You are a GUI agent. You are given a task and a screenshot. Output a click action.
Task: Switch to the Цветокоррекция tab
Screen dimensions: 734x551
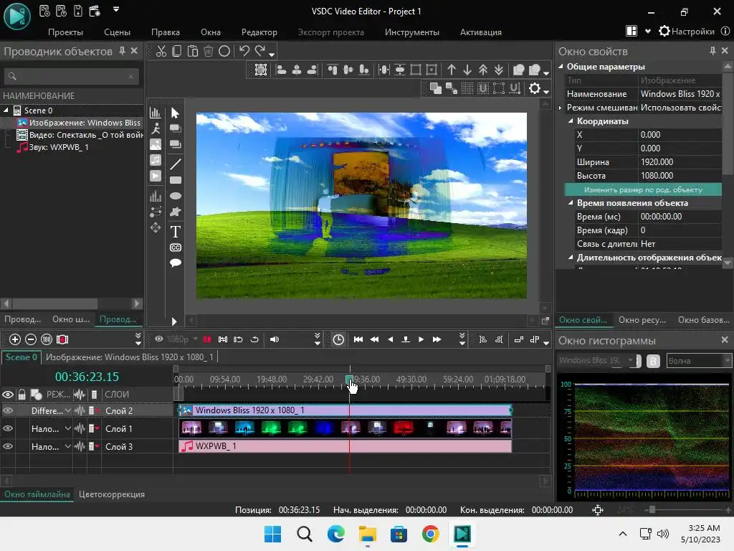tap(111, 494)
